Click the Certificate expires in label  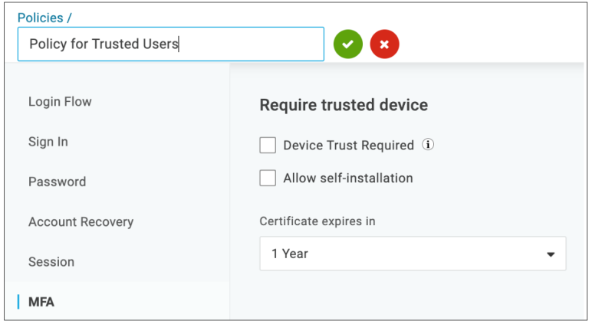click(318, 221)
